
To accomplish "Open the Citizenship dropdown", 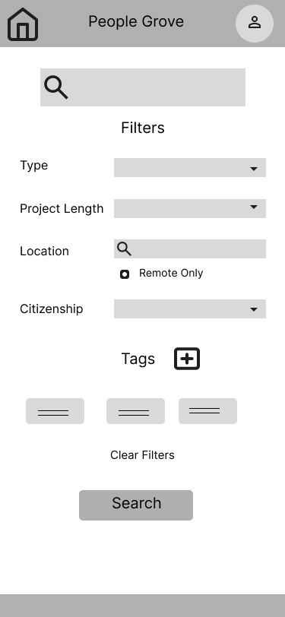I will click(190, 308).
